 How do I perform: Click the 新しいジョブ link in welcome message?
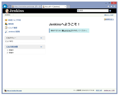(67, 31)
